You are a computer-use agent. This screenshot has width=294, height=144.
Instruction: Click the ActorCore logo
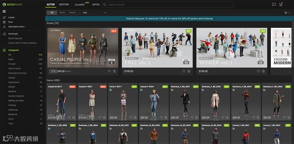click(x=13, y=4)
